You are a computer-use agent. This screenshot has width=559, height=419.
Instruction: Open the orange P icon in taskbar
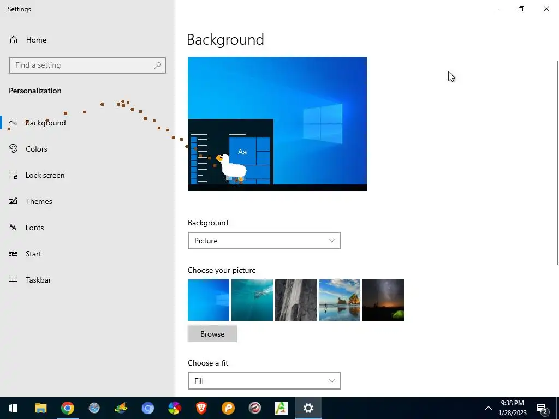click(x=228, y=408)
